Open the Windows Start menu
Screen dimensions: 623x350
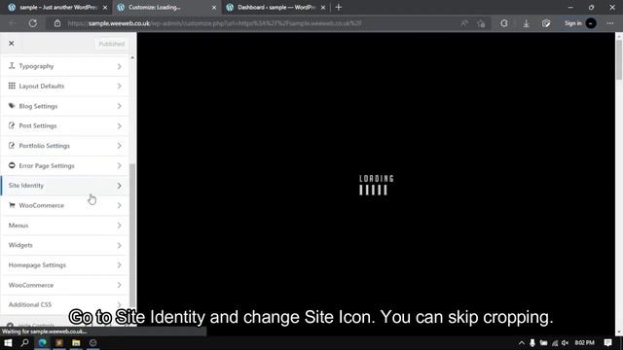pyautogui.click(x=8, y=342)
